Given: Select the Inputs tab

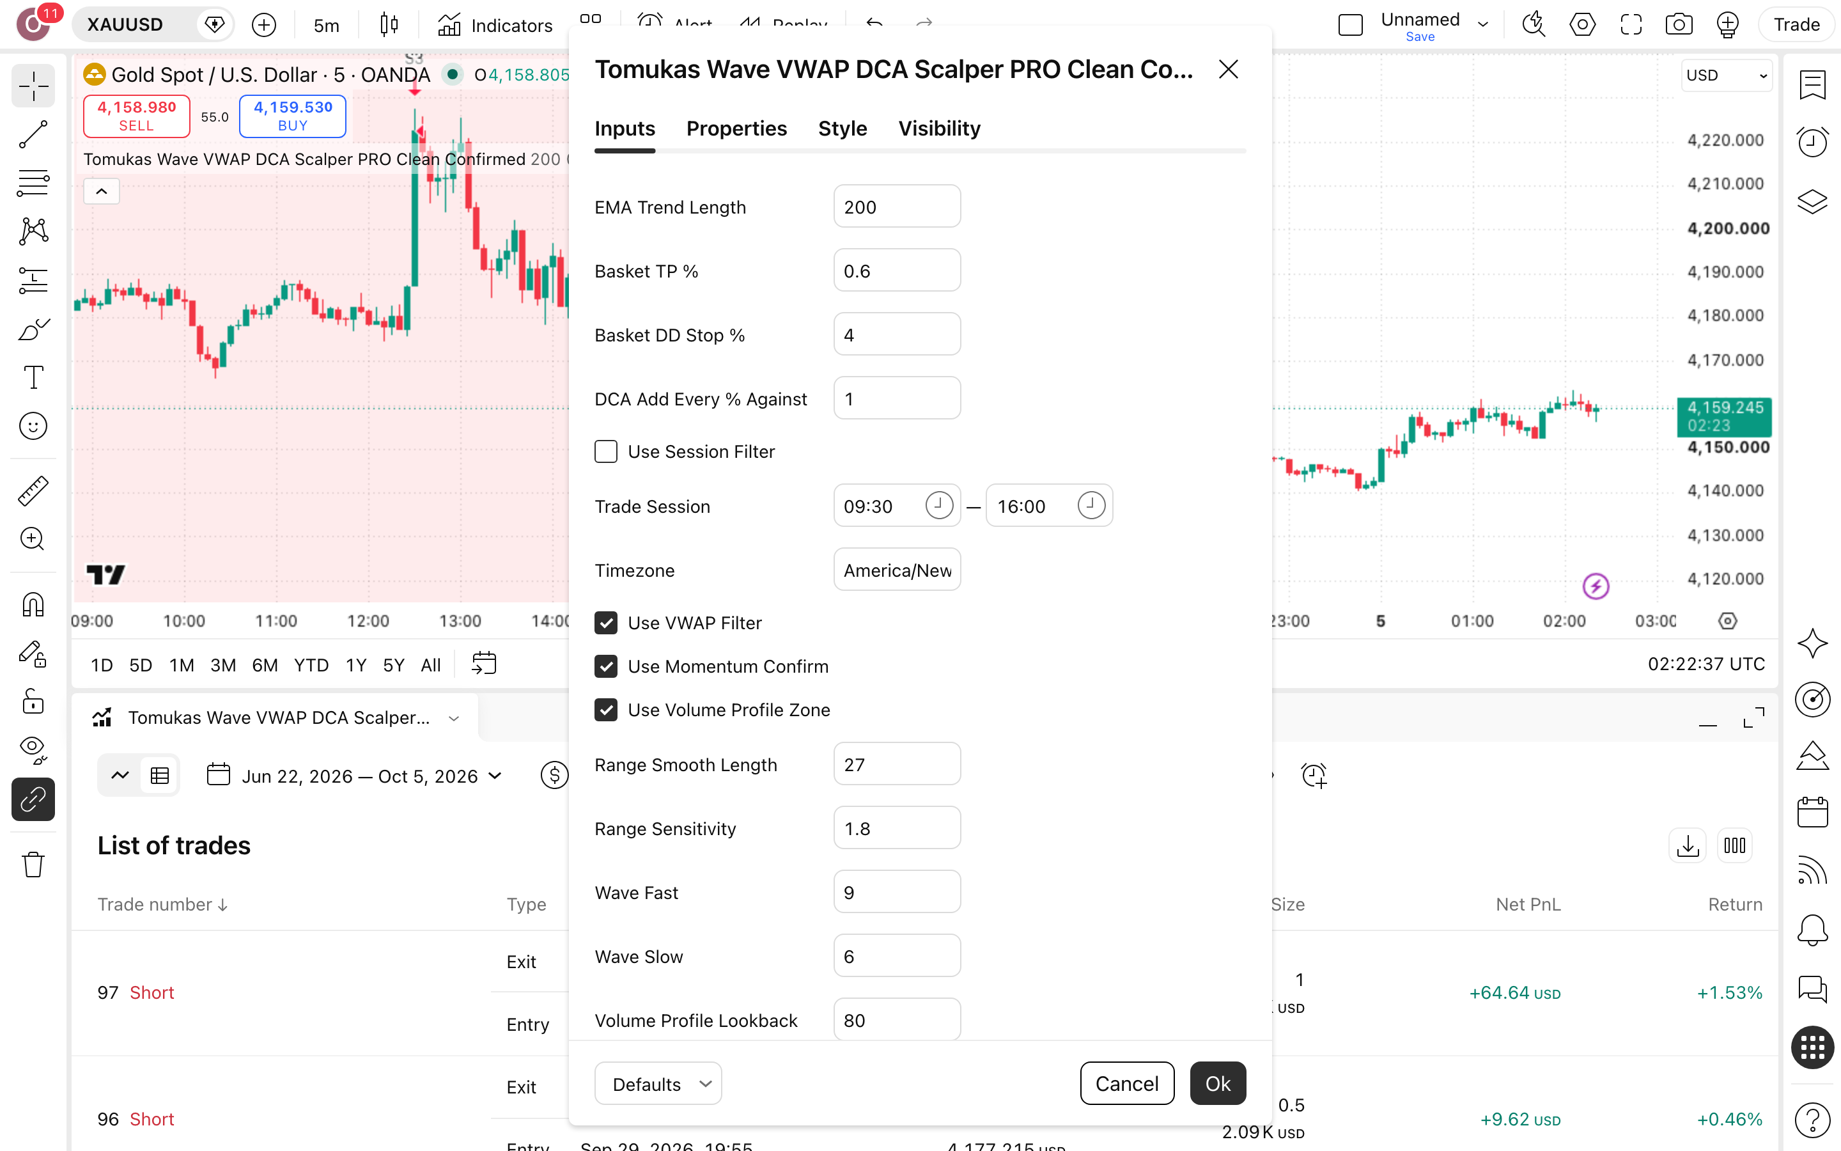Looking at the screenshot, I should [625, 129].
